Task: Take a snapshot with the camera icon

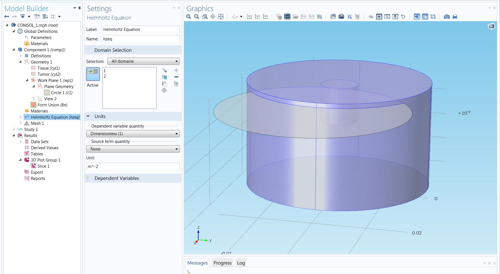Action: (447, 17)
